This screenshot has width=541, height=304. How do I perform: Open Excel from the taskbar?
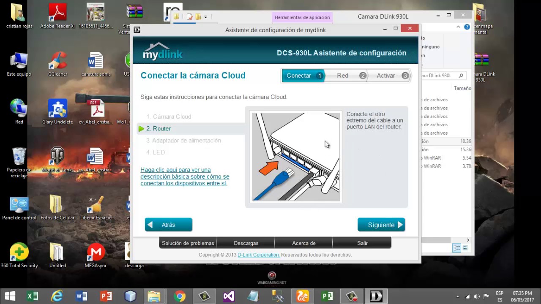[33, 296]
